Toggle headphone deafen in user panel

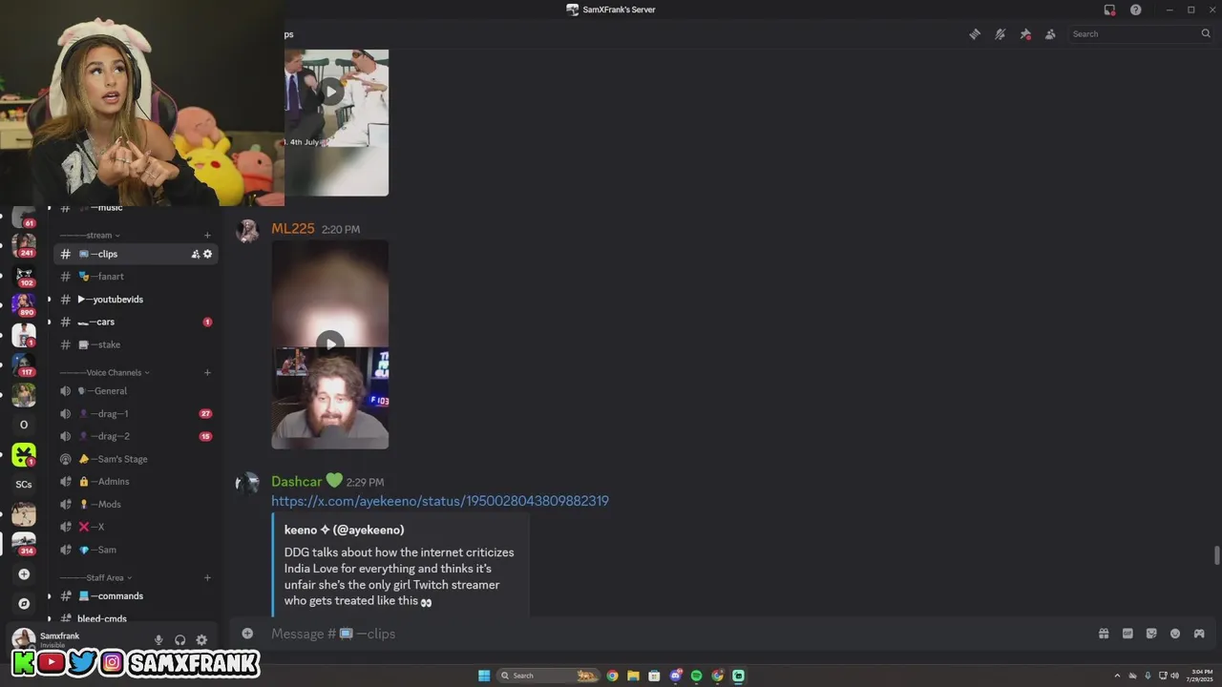coord(179,640)
